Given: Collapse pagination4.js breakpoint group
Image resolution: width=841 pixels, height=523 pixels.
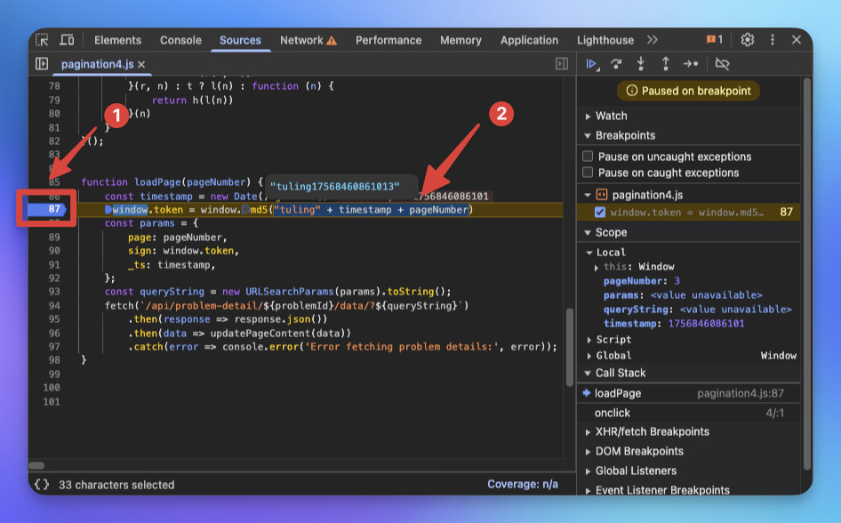Looking at the screenshot, I should click(x=588, y=195).
